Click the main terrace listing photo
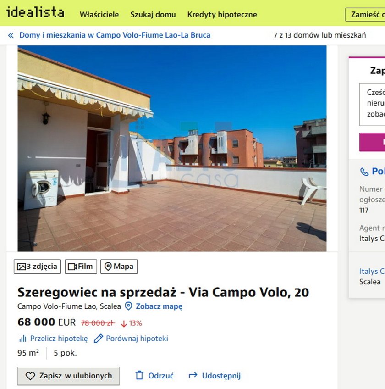Viewport: 385px width, 389px height. [172, 148]
